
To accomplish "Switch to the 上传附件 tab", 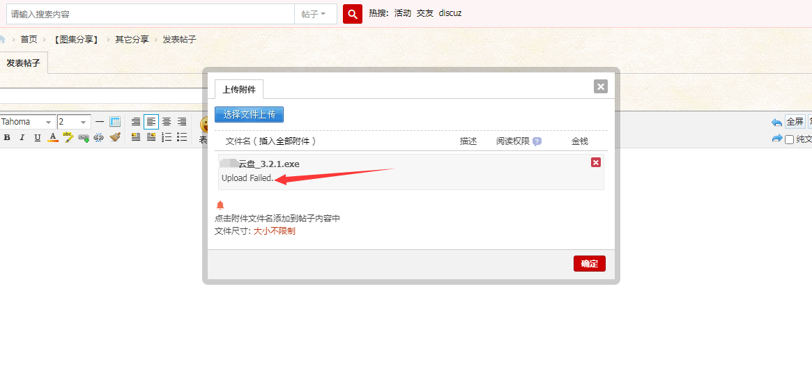I will coord(239,89).
